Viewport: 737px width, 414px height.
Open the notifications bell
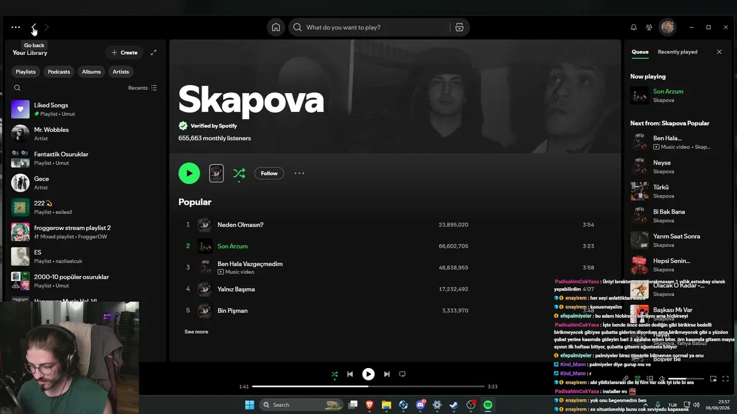tap(633, 28)
